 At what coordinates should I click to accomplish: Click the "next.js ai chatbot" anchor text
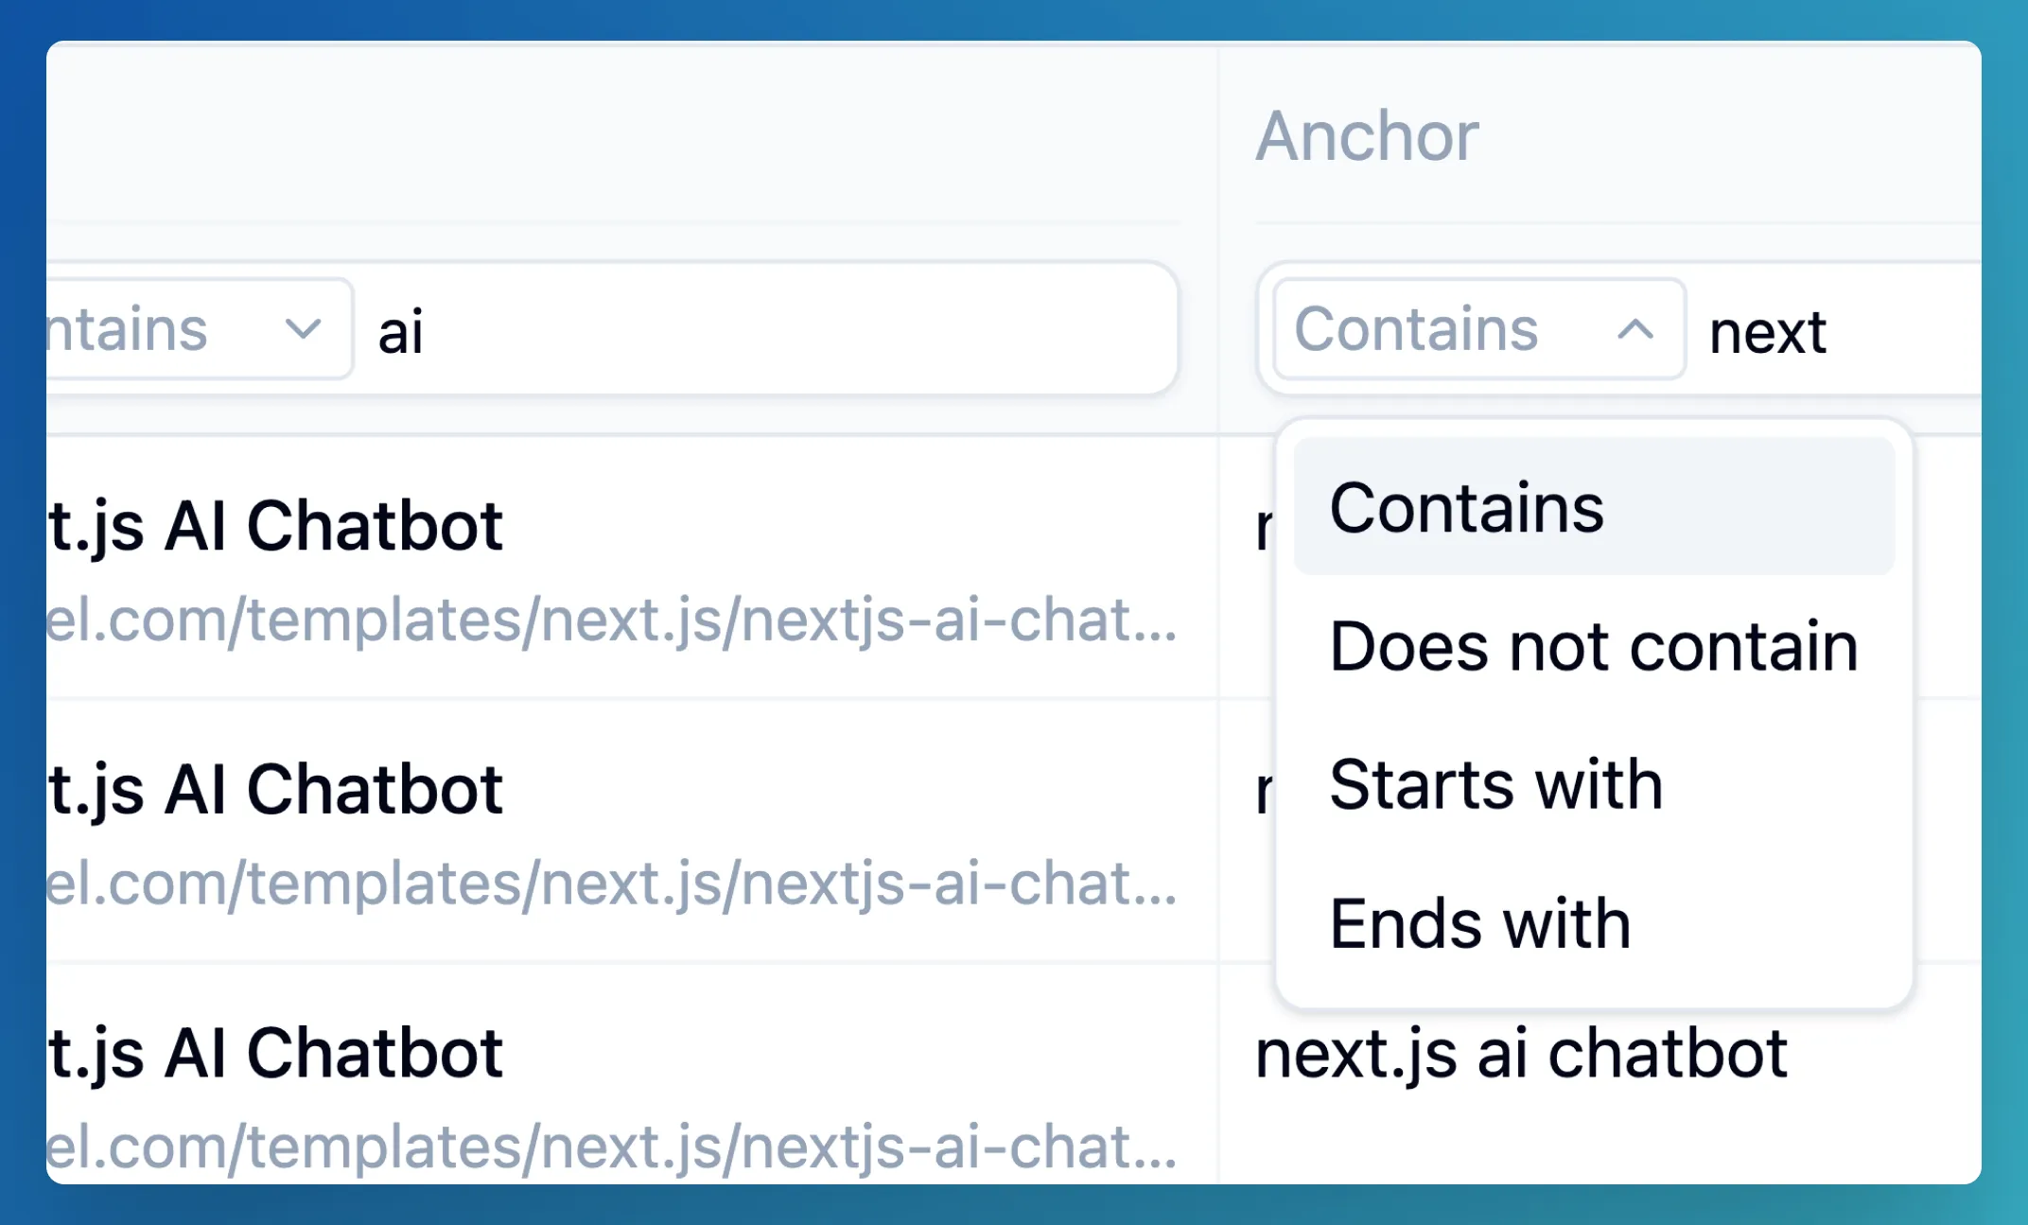[x=1521, y=1053]
